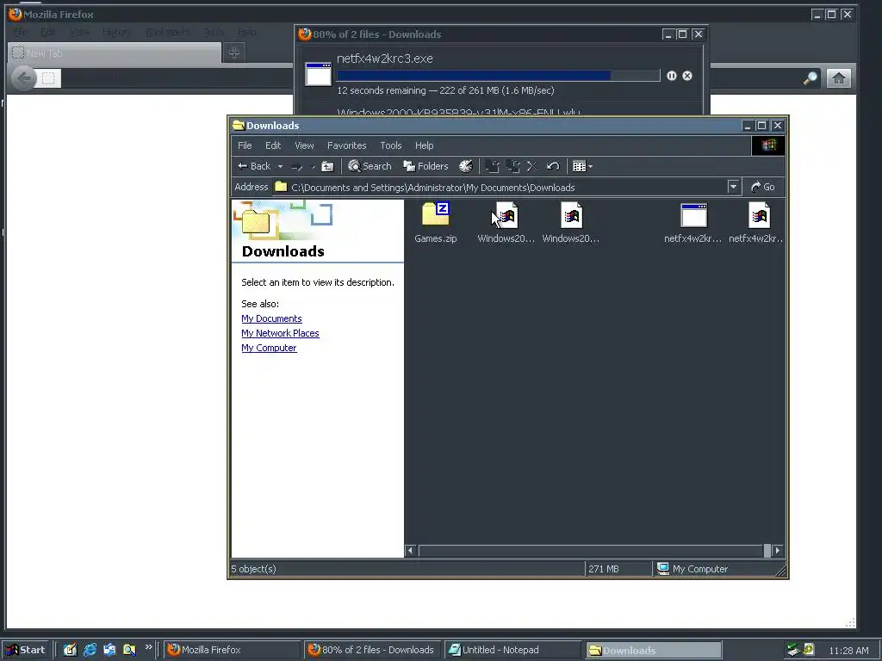Open the History pane icon
882x661 pixels.
pos(466,166)
